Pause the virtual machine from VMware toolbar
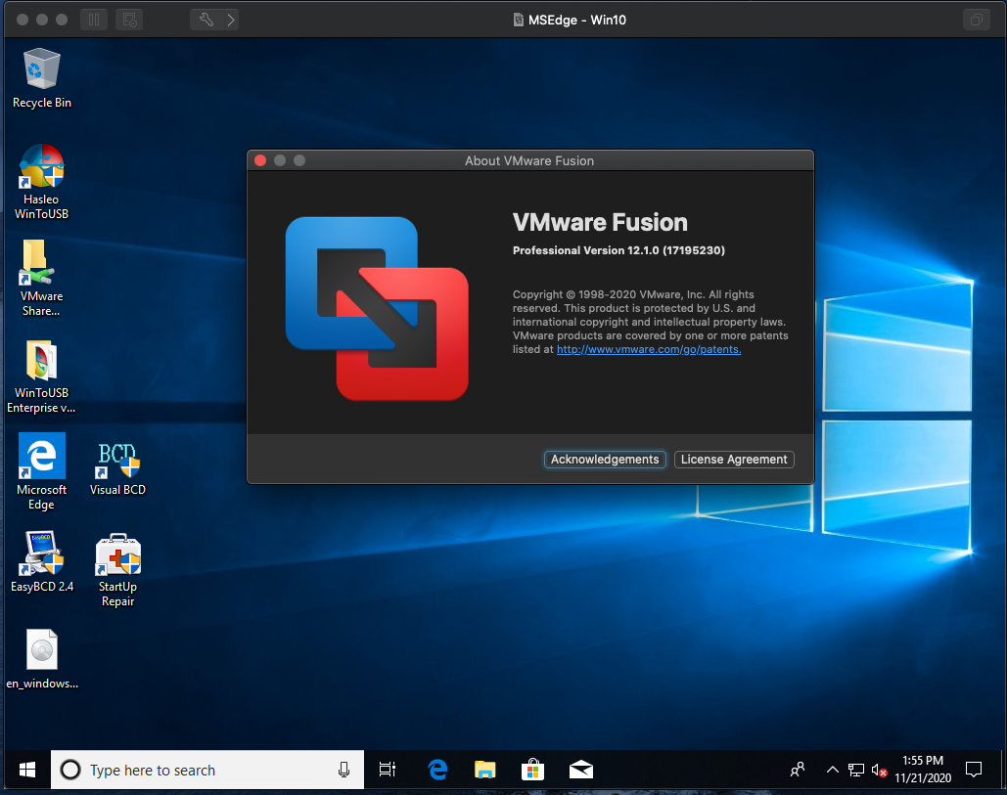The height and width of the screenshot is (795, 1007). tap(94, 20)
